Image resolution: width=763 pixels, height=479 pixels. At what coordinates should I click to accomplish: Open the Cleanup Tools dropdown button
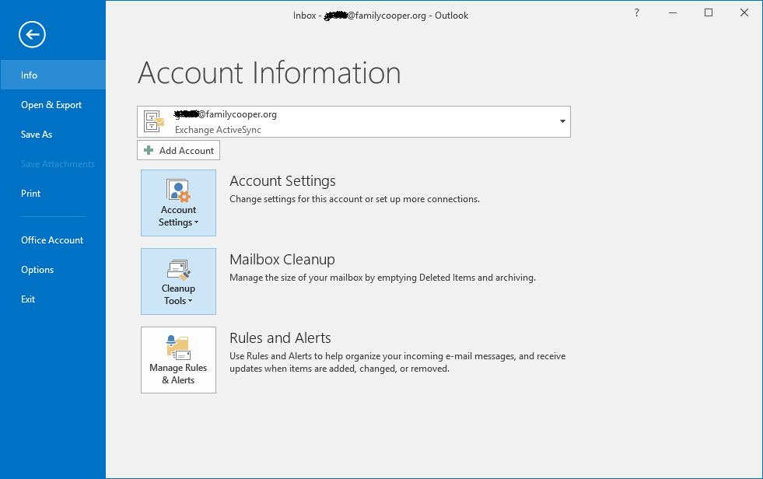coord(178,281)
